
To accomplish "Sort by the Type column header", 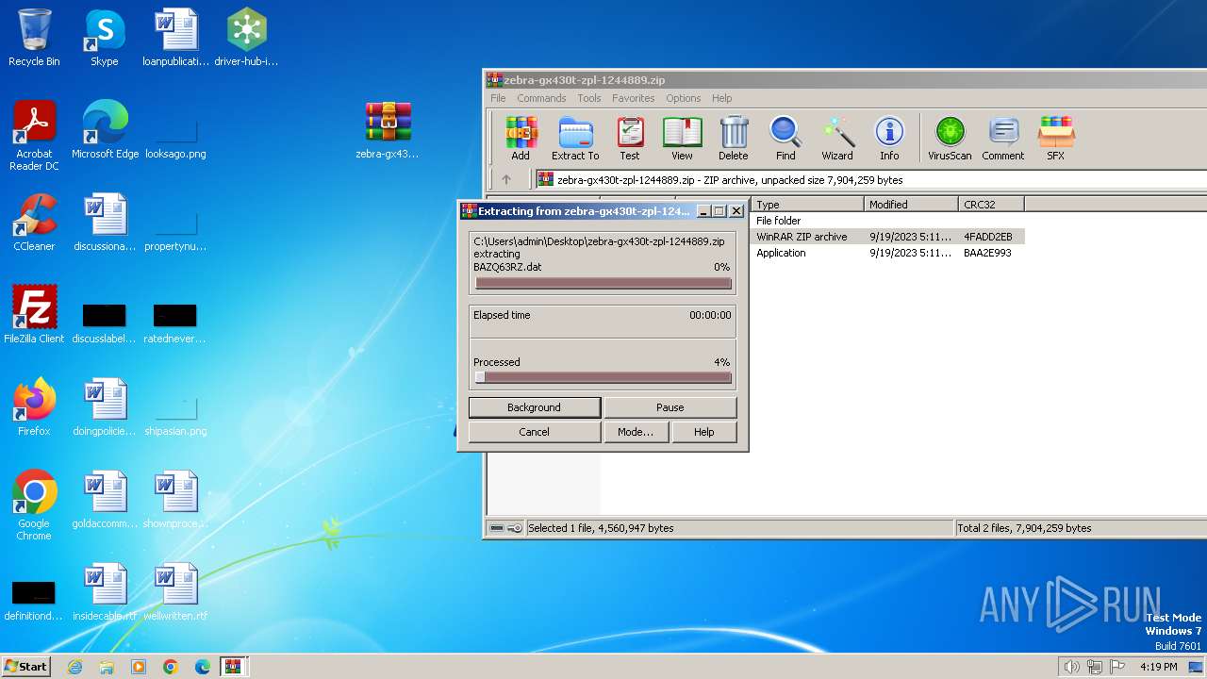I will click(808, 204).
